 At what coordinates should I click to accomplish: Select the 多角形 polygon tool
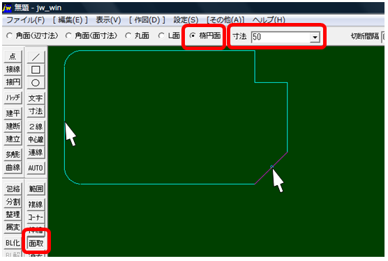point(13,155)
